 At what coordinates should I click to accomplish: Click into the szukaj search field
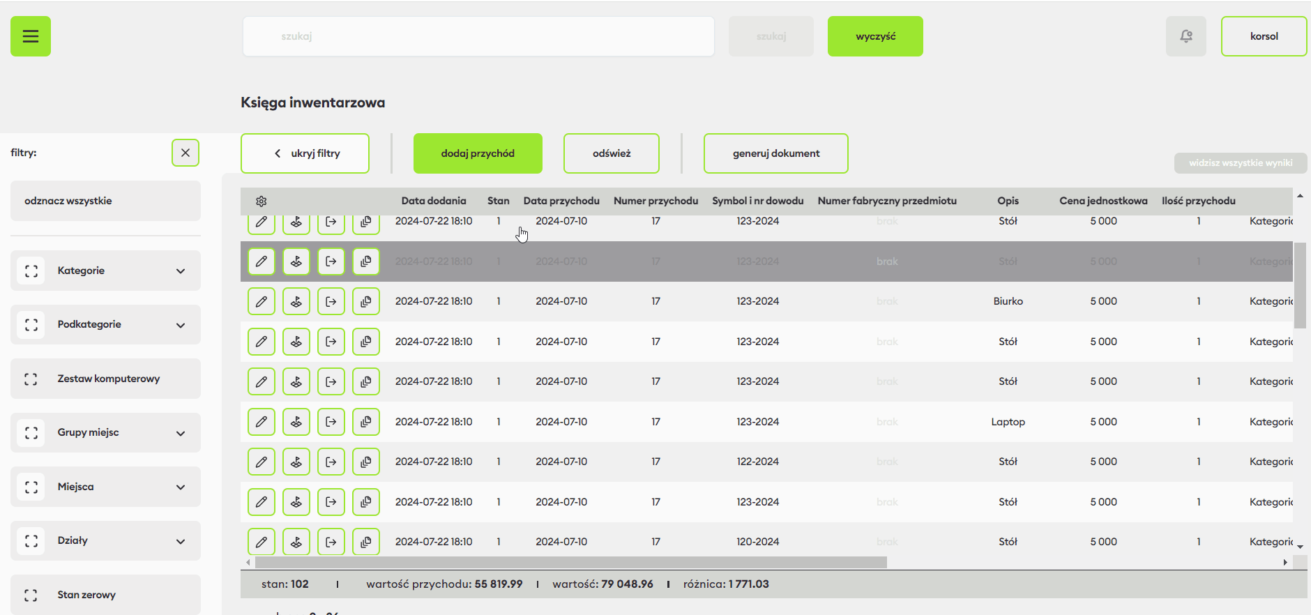click(x=478, y=36)
